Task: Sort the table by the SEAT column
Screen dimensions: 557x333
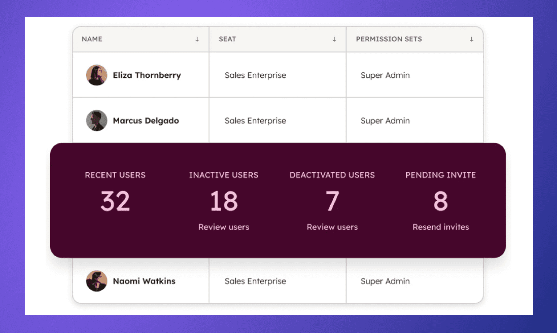Action: [334, 39]
